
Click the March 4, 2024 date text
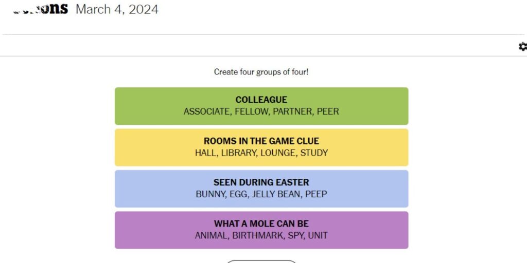(117, 9)
